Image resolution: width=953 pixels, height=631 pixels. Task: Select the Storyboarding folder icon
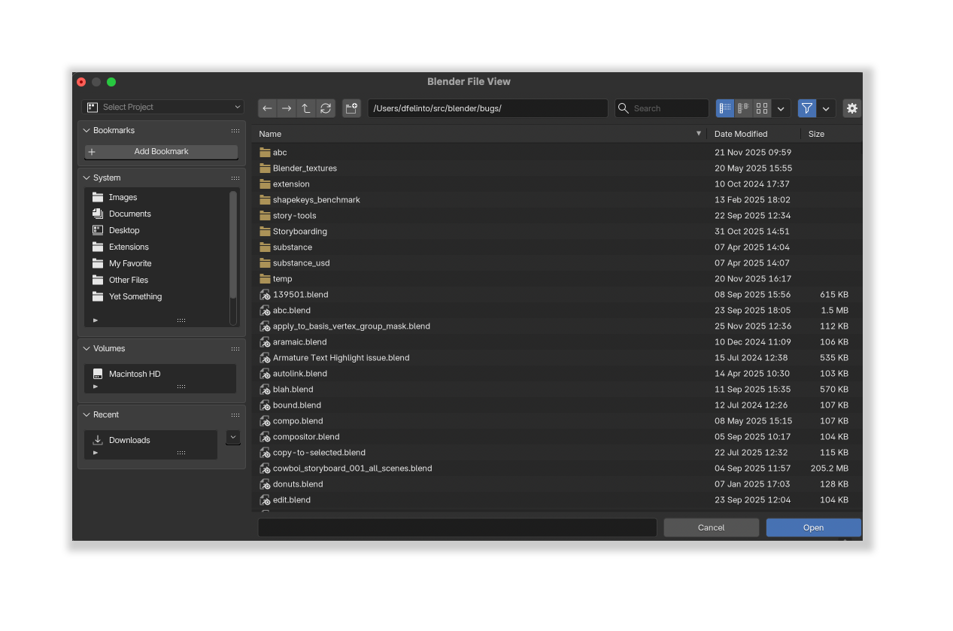point(265,232)
